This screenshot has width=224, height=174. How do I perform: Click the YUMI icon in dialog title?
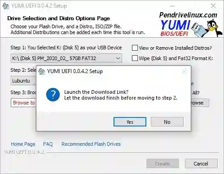pos(42,71)
